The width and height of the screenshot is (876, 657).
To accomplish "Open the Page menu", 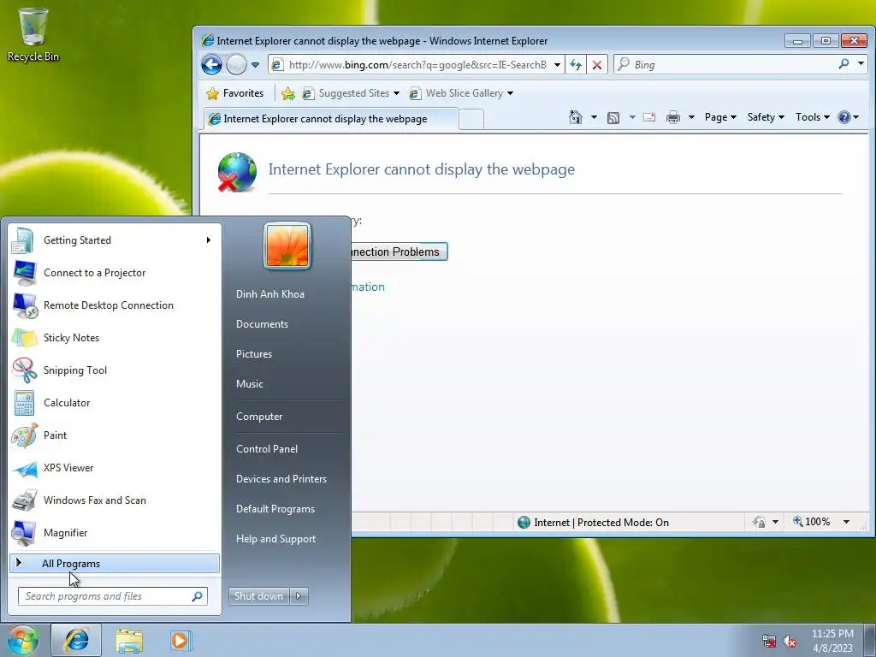I will 720,117.
